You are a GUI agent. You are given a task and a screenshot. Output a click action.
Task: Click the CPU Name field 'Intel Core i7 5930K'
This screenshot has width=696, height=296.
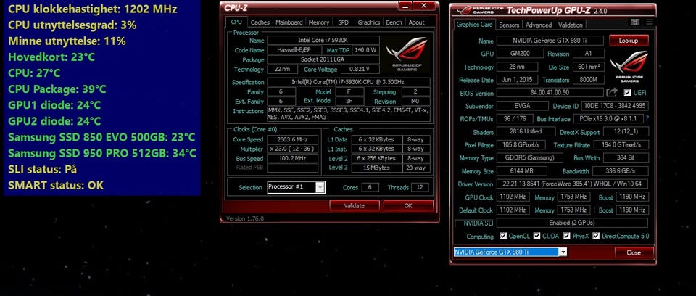pyautogui.click(x=323, y=41)
